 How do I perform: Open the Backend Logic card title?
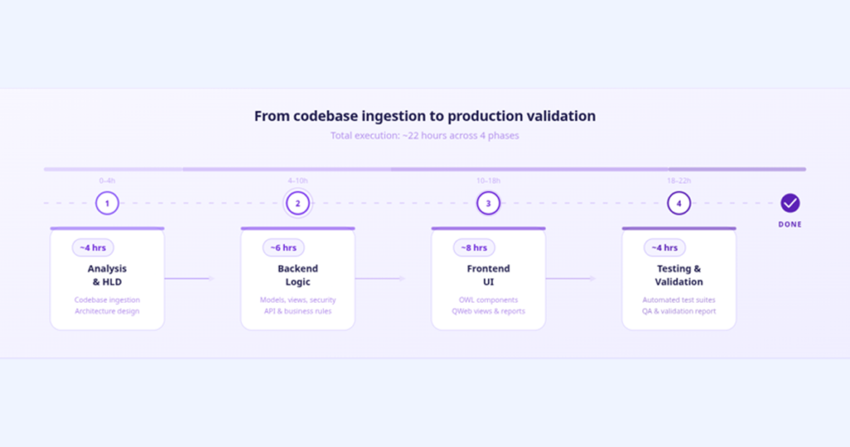click(298, 275)
